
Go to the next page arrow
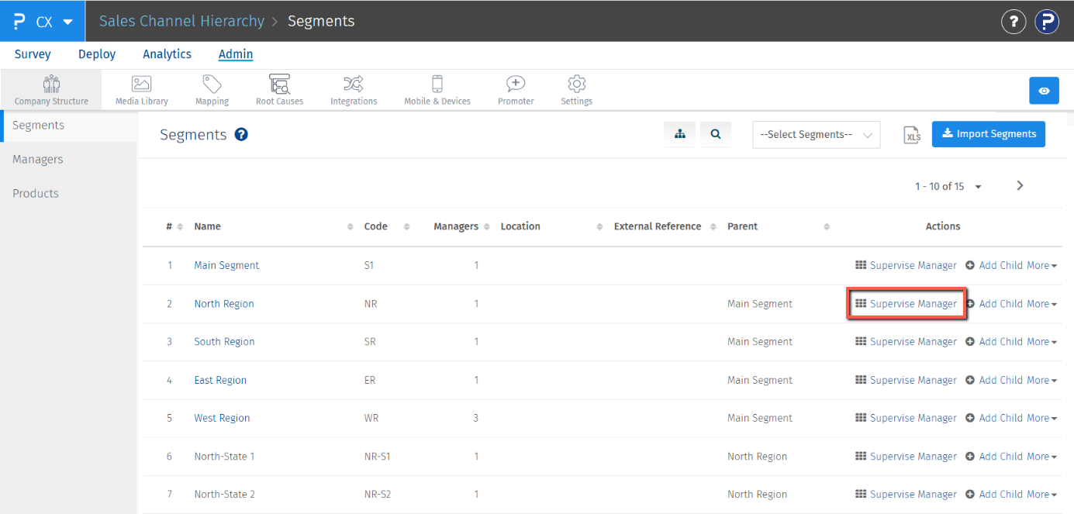pyautogui.click(x=1020, y=185)
